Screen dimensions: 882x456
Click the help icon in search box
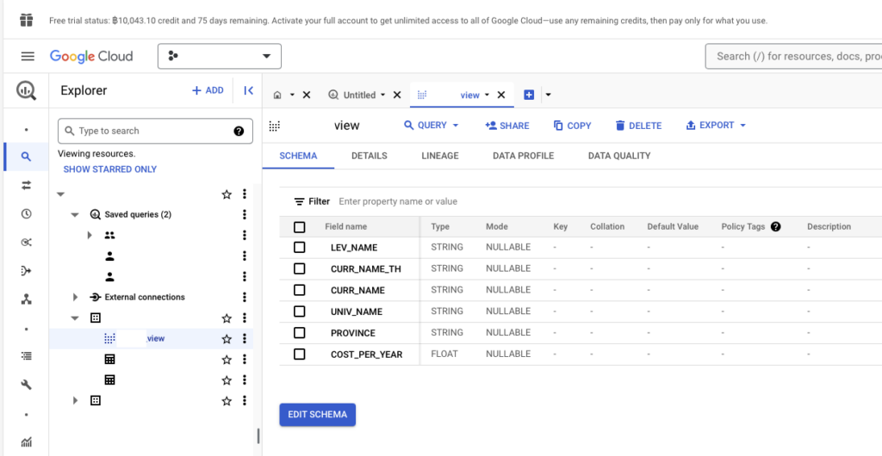pyautogui.click(x=239, y=131)
